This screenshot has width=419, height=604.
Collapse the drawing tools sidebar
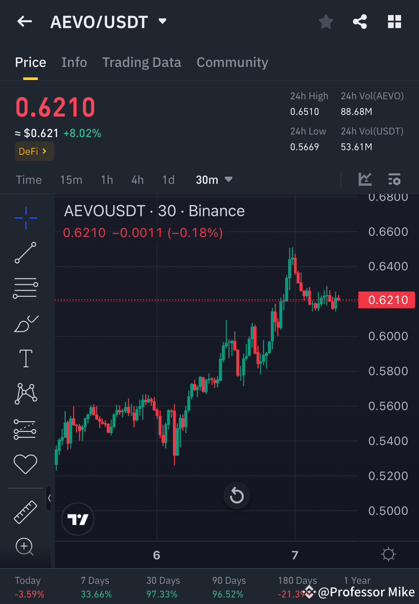(49, 498)
